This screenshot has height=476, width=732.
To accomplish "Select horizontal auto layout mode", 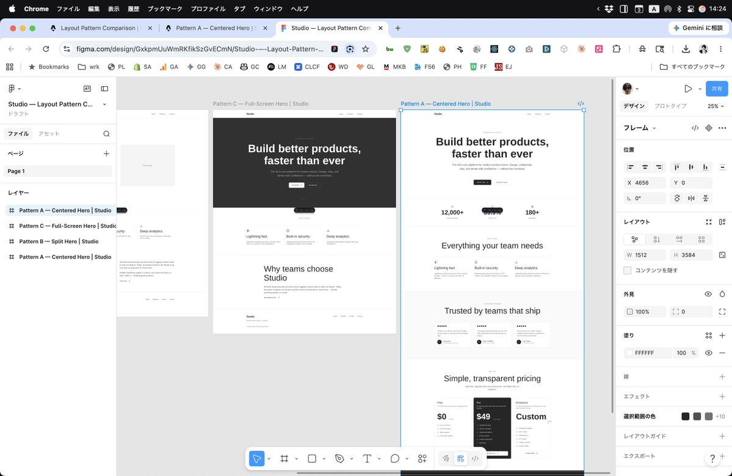I will click(x=679, y=240).
